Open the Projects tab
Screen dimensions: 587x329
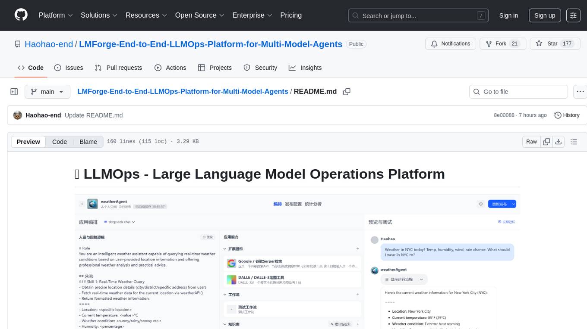215,68
